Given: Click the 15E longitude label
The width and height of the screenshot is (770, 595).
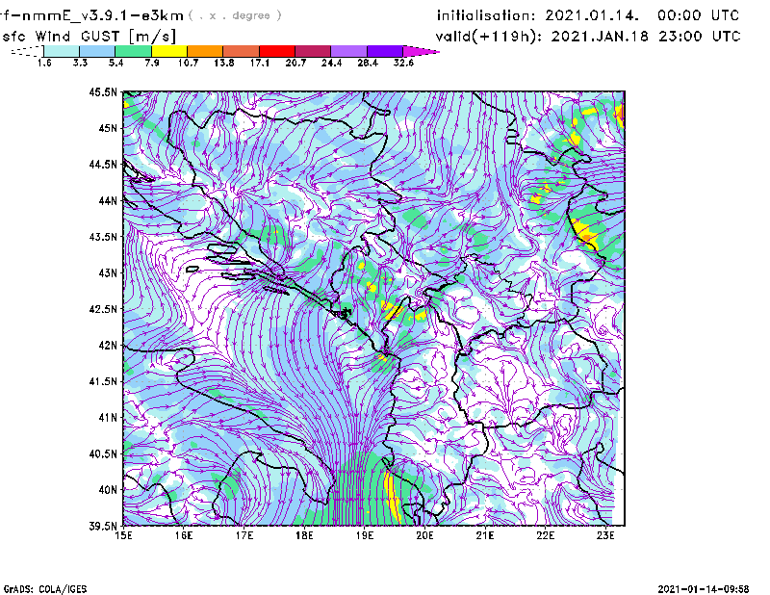Looking at the screenshot, I should (123, 535).
